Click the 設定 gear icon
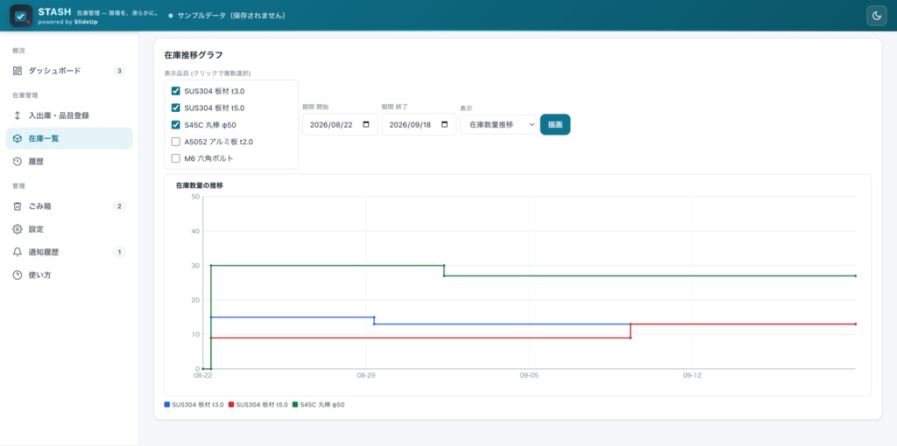This screenshot has width=897, height=446. pos(18,229)
